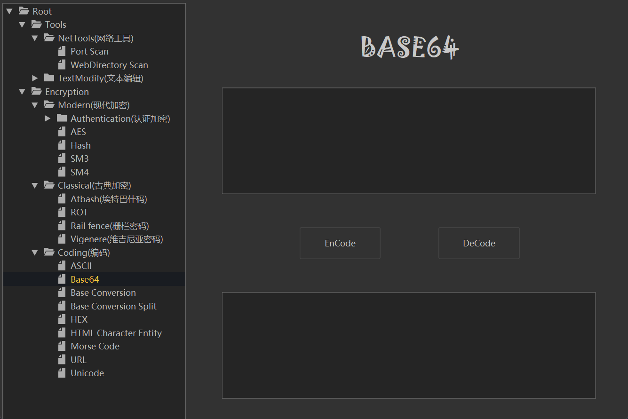Collapse the Modern encryption folder arrow

point(35,105)
